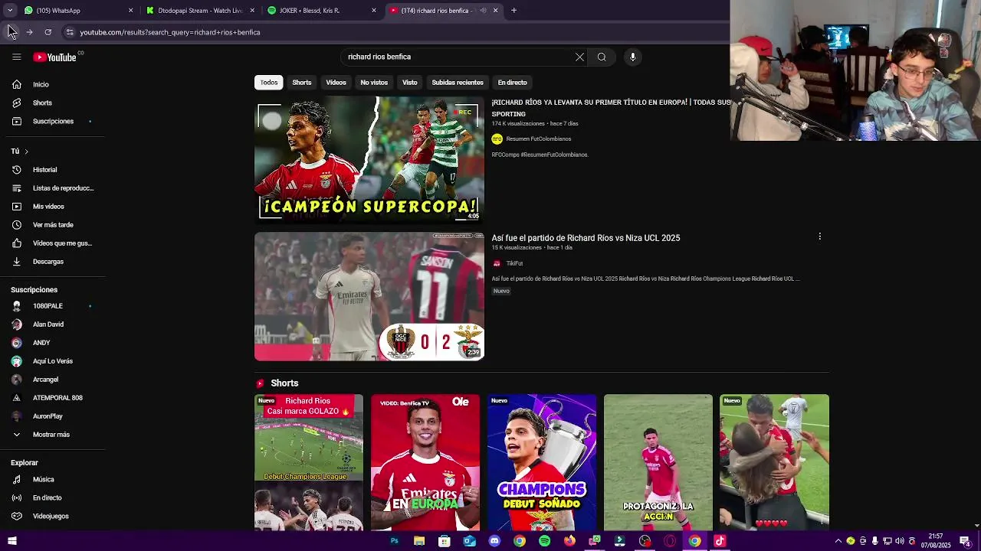Open Resumen FutColombianos channel
Screen dimensions: 981x551
click(538, 139)
